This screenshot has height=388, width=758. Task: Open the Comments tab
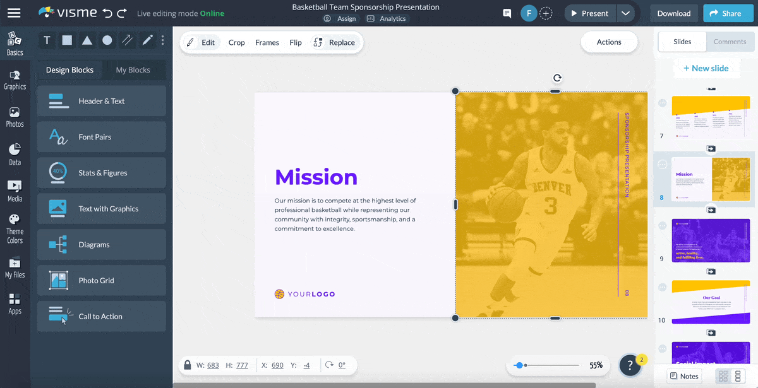pyautogui.click(x=730, y=42)
